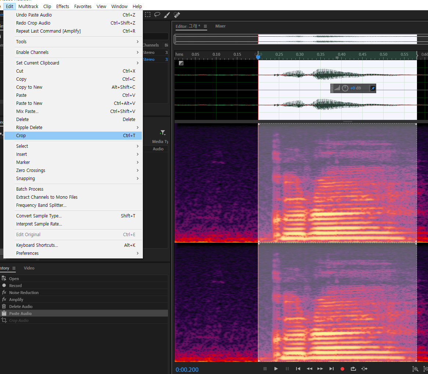Screen dimensions: 428x374
Task: Expand the Zero Crossings submenu
Action: [x=73, y=170]
